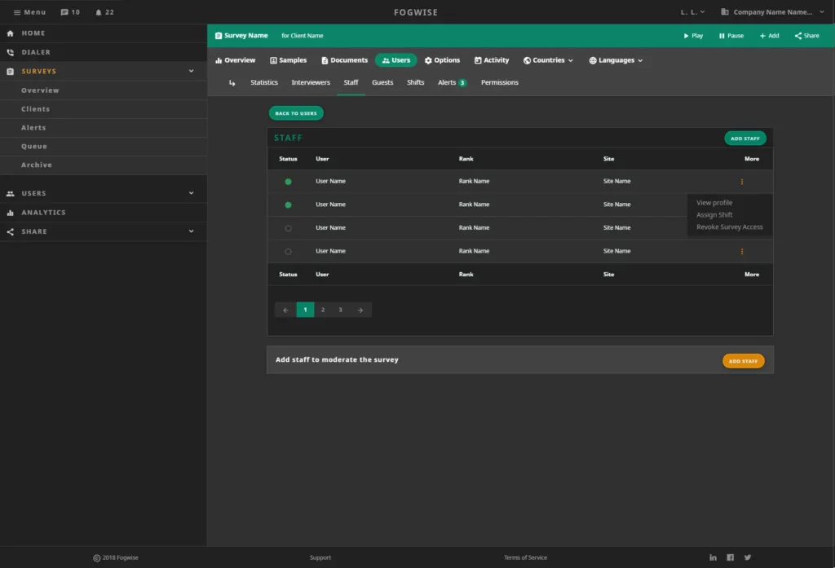Open the Options tab
This screenshot has width=835, height=568.
442,60
